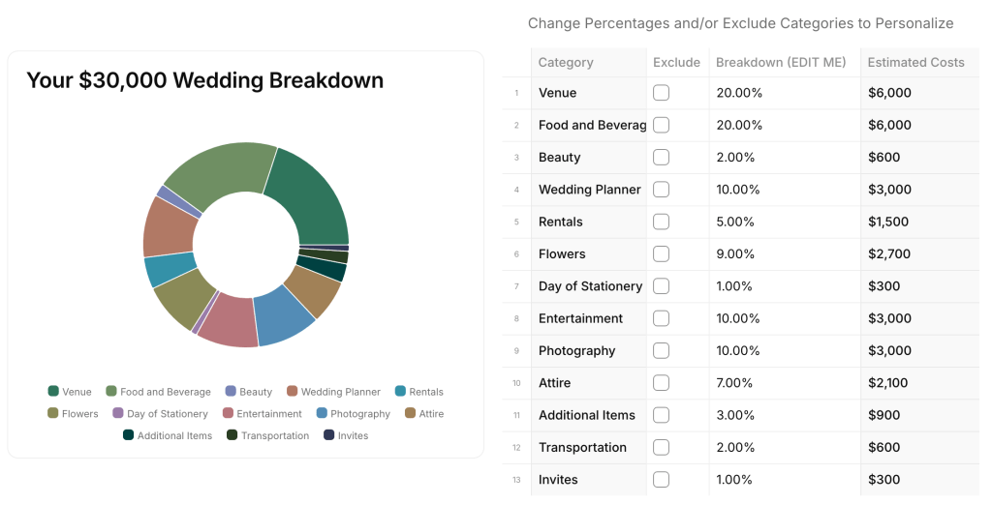
Task: Select the Entertainment legend color marker
Action: pyautogui.click(x=228, y=414)
